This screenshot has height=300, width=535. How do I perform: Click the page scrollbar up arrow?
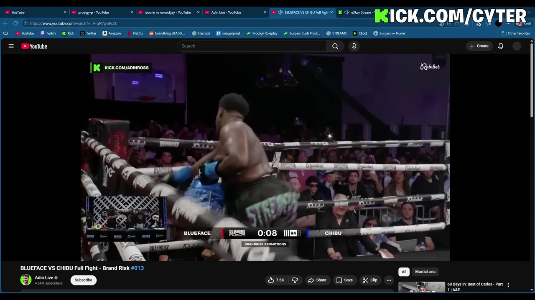(532, 41)
